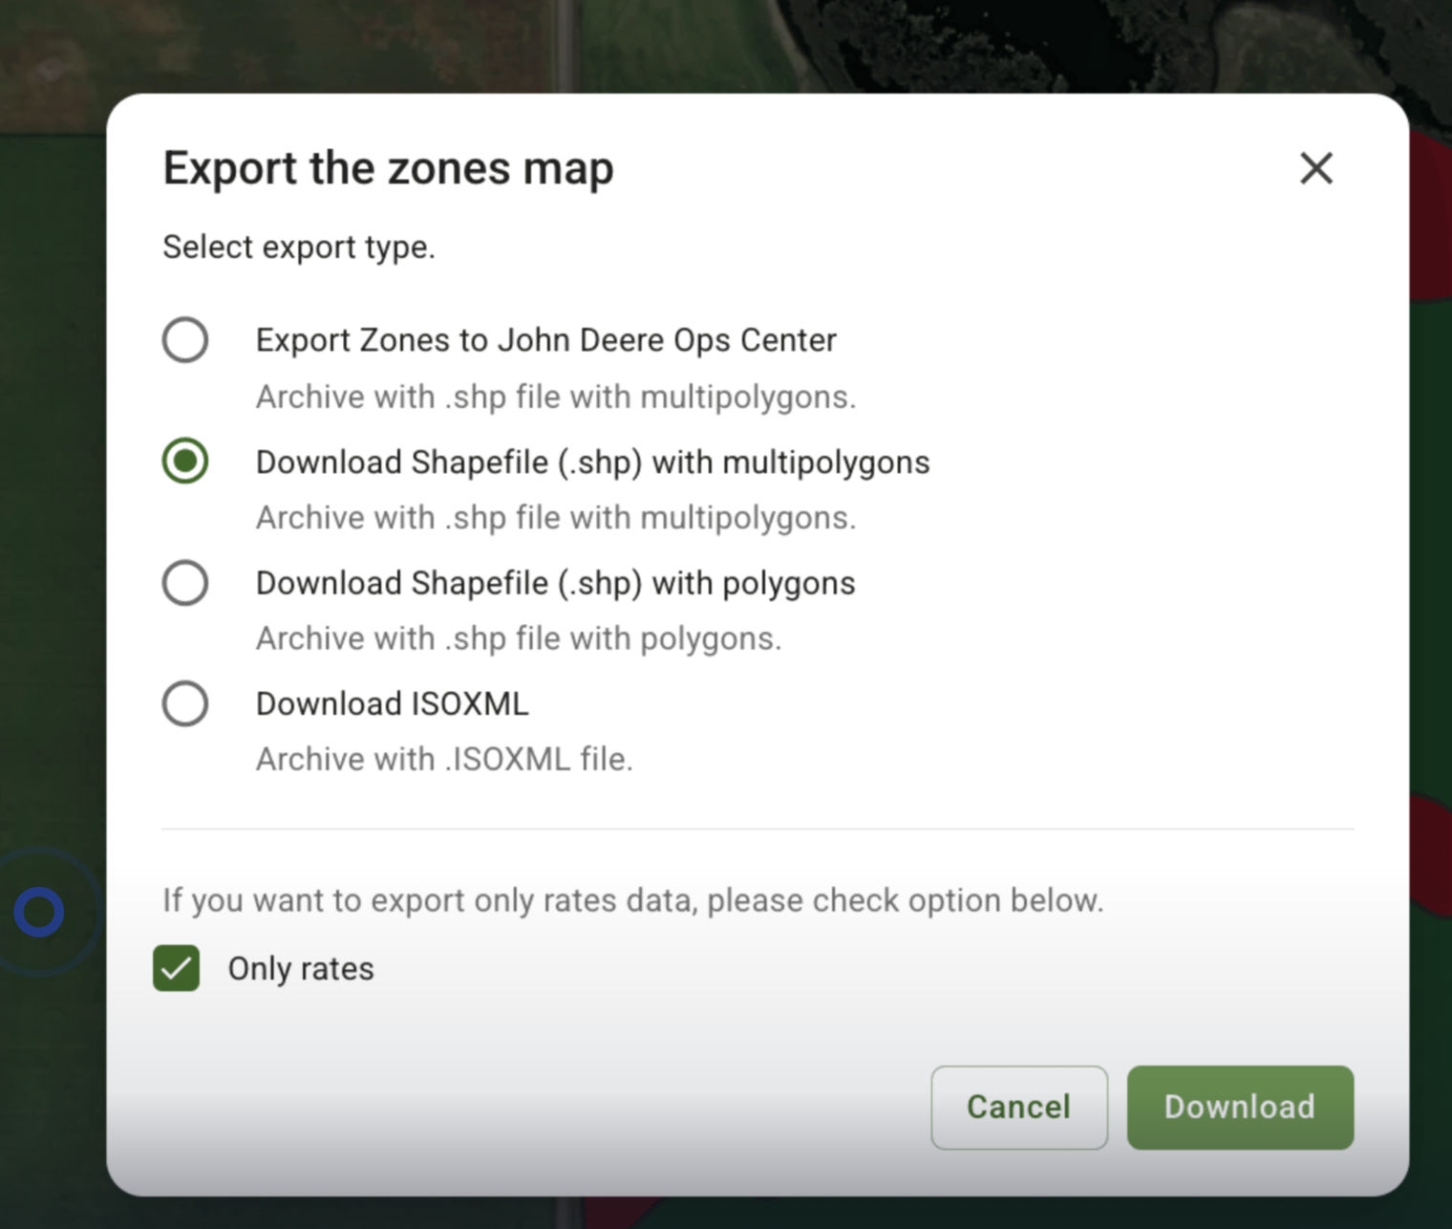This screenshot has width=1452, height=1229.
Task: Click the Select export type heading
Action: point(299,247)
